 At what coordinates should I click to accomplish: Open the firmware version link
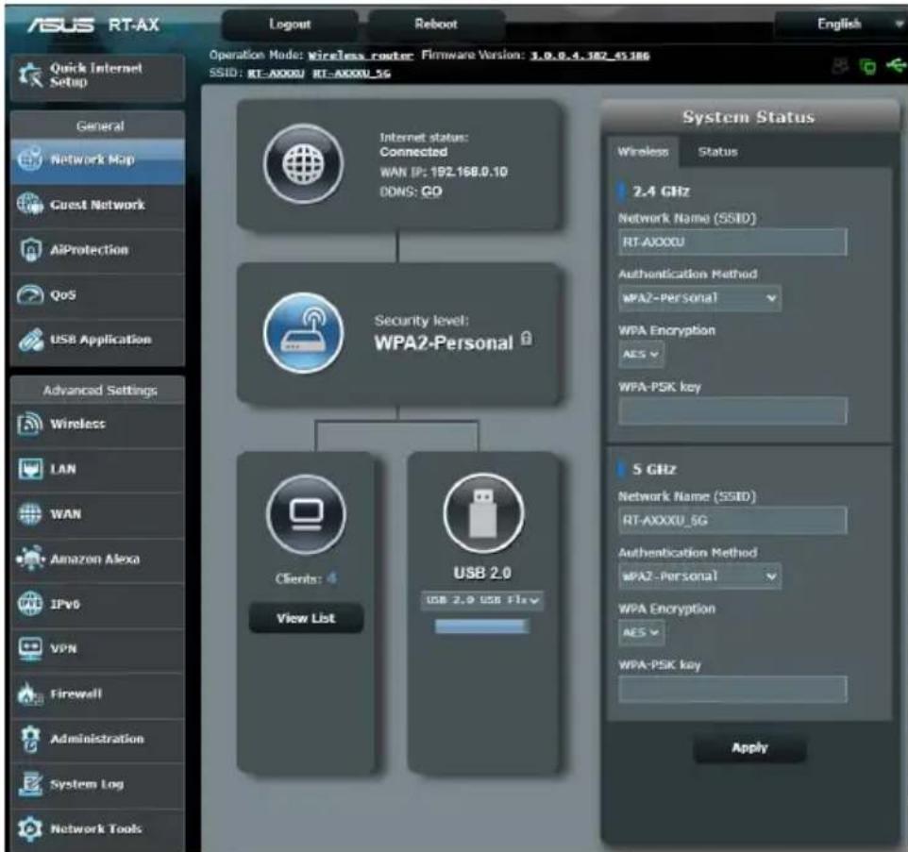590,56
